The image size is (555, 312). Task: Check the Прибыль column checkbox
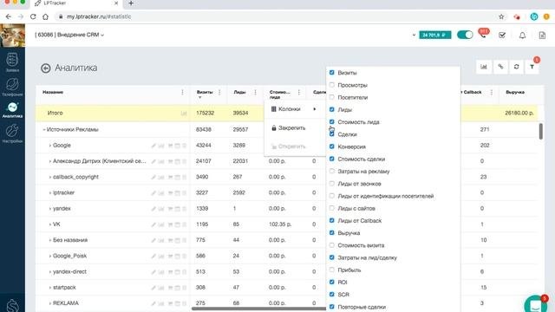[x=331, y=270]
